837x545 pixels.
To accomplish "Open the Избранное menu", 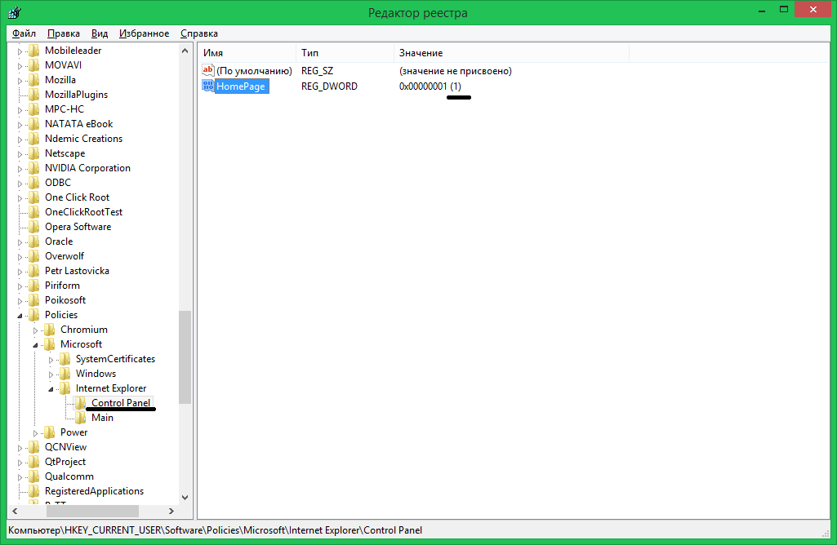I will click(144, 33).
